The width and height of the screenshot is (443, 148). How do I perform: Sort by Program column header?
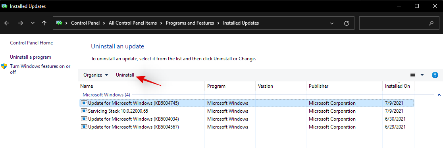(230, 86)
